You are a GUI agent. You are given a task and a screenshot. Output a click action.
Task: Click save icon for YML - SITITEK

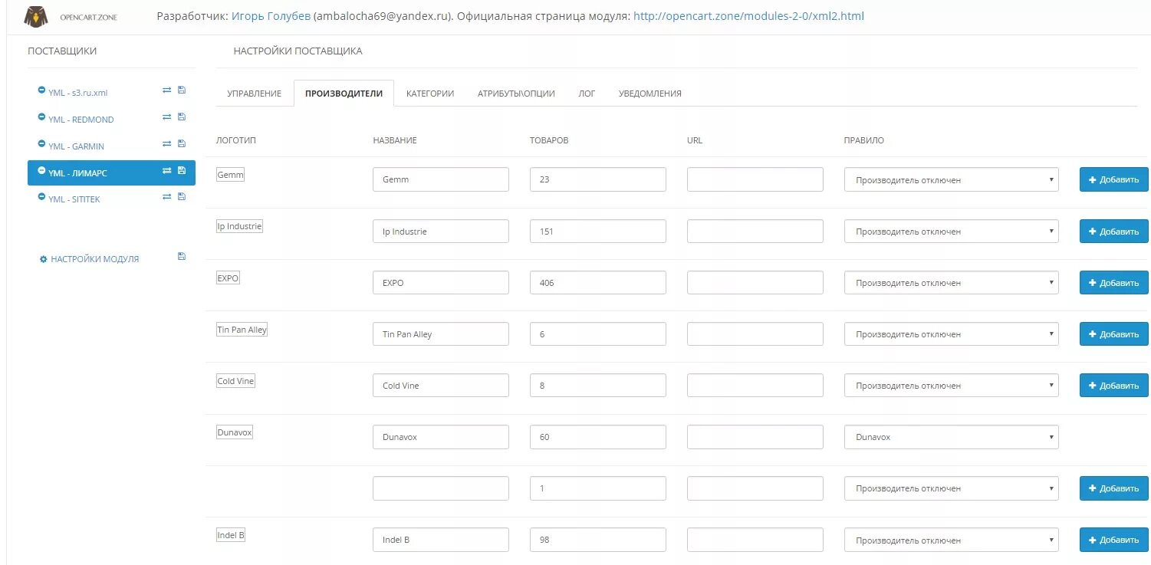tap(182, 197)
